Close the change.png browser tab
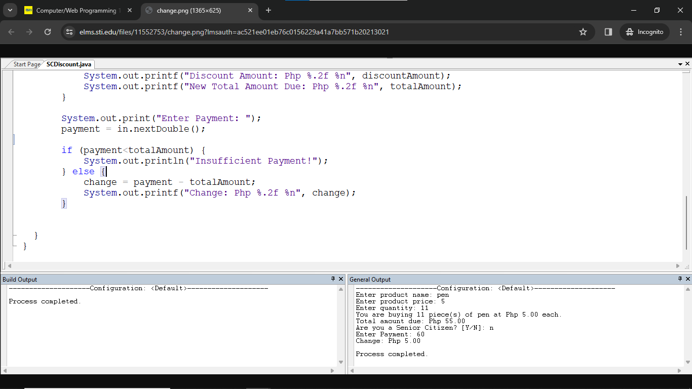 pyautogui.click(x=250, y=11)
